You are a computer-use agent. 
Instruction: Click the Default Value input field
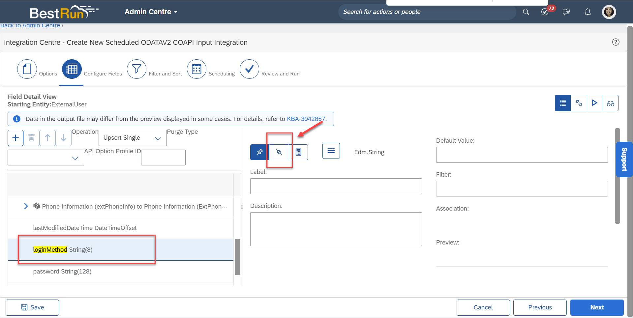point(522,155)
